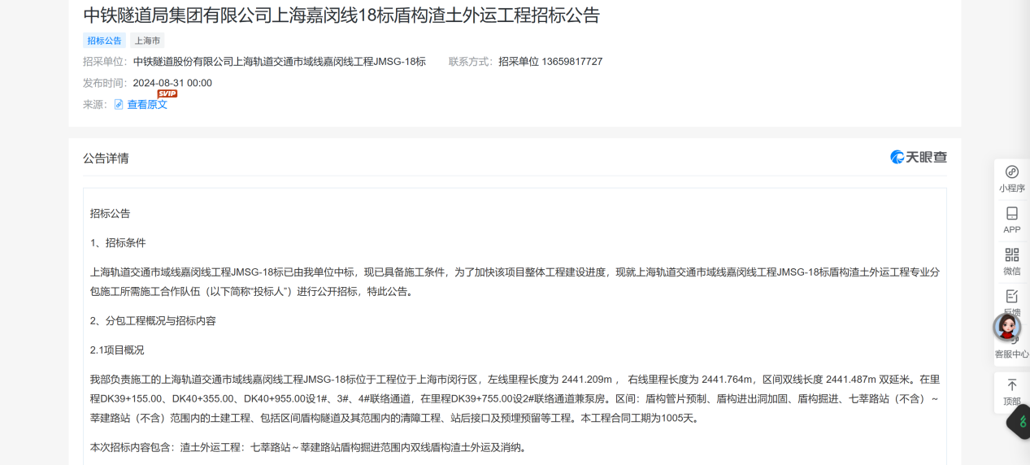Click the publish time 2024-08-31 00:00
The height and width of the screenshot is (465, 1030).
point(172,83)
